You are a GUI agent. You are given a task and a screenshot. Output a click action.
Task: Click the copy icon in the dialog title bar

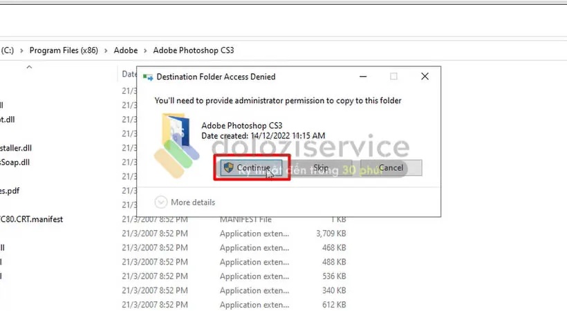click(147, 77)
